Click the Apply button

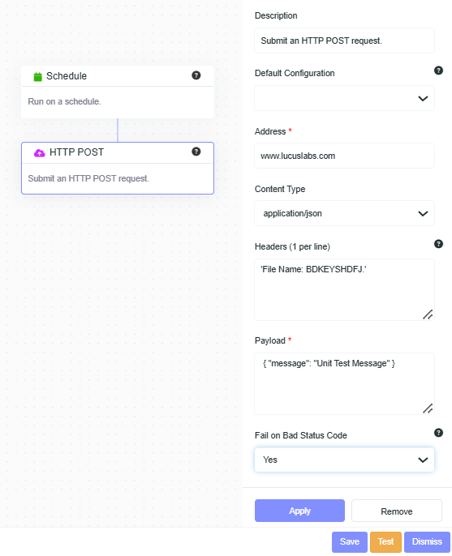(299, 511)
